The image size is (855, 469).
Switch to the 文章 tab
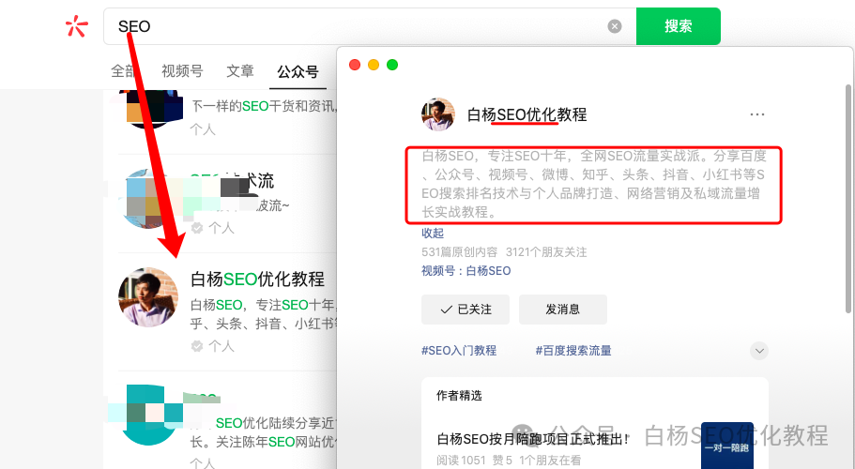coord(240,71)
